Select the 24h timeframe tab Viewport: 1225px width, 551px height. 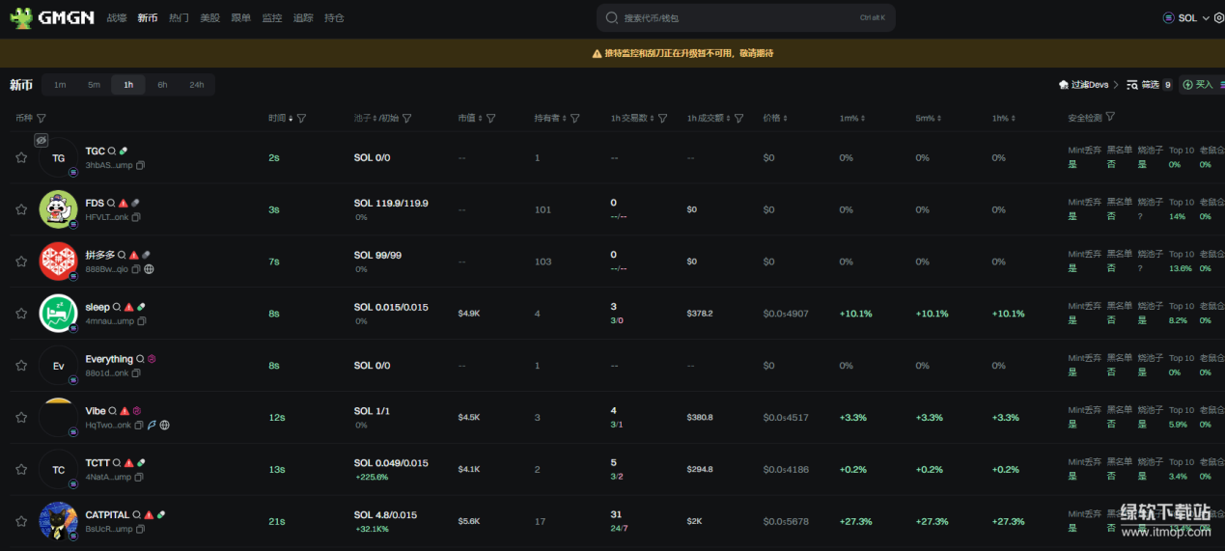(x=196, y=85)
